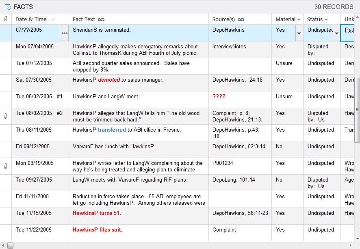The image size is (360, 249).
Task: Click the paperclip attachment column header
Action: 6,19
